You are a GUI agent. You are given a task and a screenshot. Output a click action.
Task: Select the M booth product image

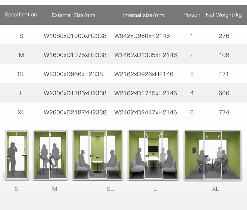coord(50,156)
